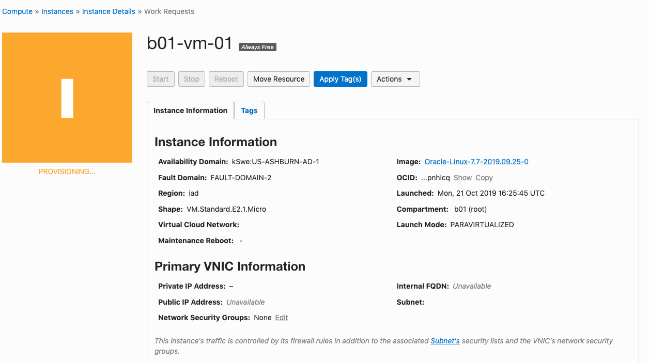Click the Always Free badge
Screen dimensions: 649x363
tap(257, 46)
